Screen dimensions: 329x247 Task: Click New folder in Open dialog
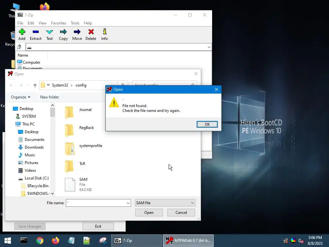(49, 97)
